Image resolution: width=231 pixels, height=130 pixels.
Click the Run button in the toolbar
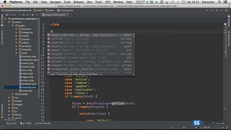click(x=213, y=10)
